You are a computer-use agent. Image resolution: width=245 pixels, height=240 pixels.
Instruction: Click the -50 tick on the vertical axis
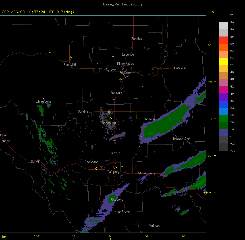(x=209, y=156)
